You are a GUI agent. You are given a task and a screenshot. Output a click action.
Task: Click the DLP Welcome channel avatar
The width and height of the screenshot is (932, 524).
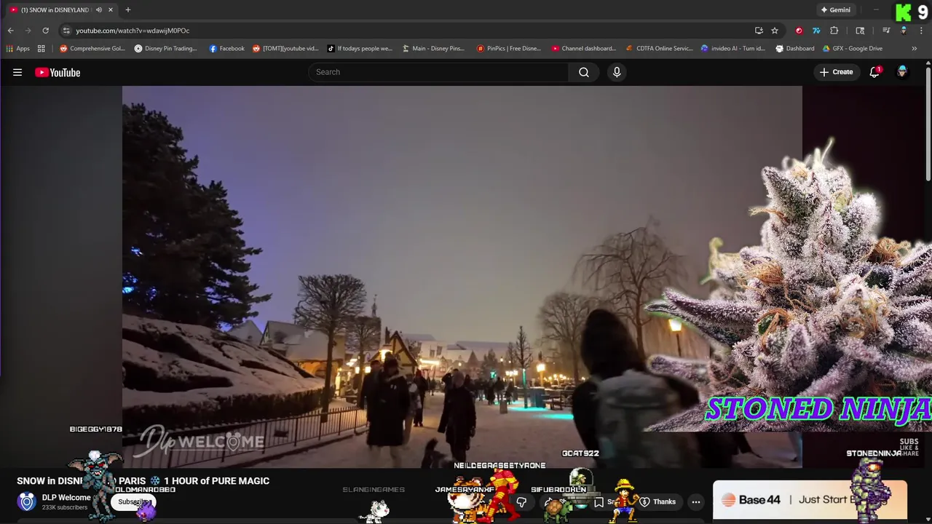click(x=27, y=501)
